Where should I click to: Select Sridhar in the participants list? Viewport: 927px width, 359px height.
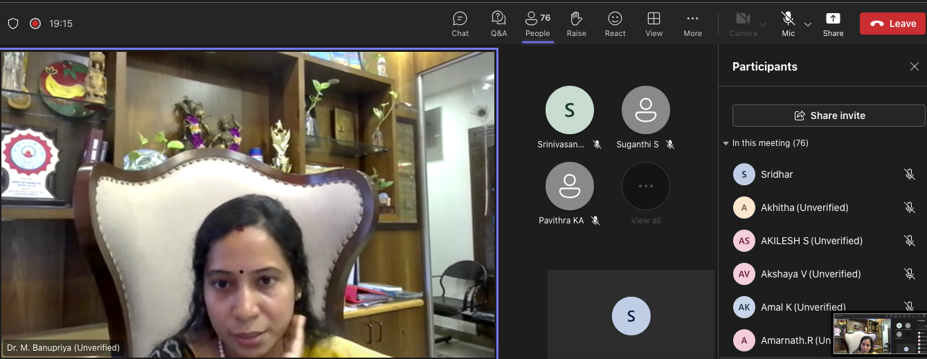[x=777, y=174]
